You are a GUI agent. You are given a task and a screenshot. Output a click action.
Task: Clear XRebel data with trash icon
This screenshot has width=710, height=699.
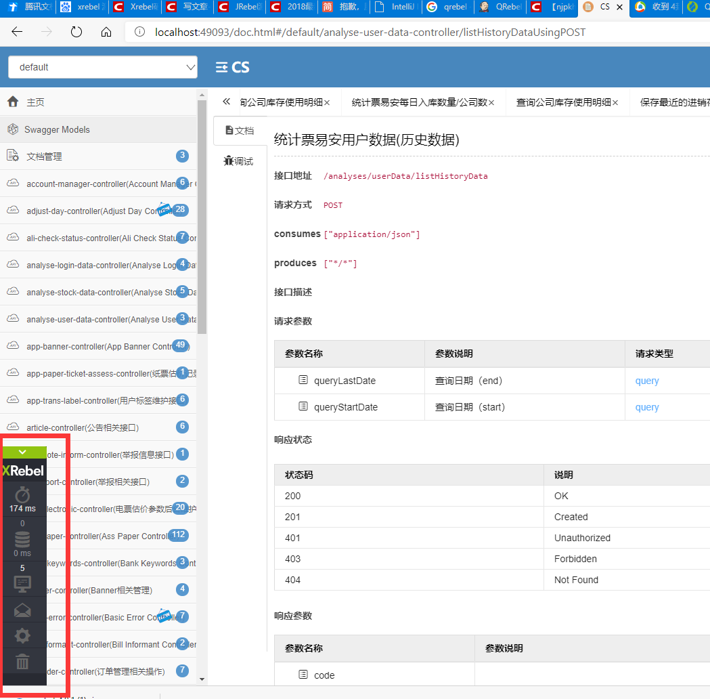pos(22,661)
